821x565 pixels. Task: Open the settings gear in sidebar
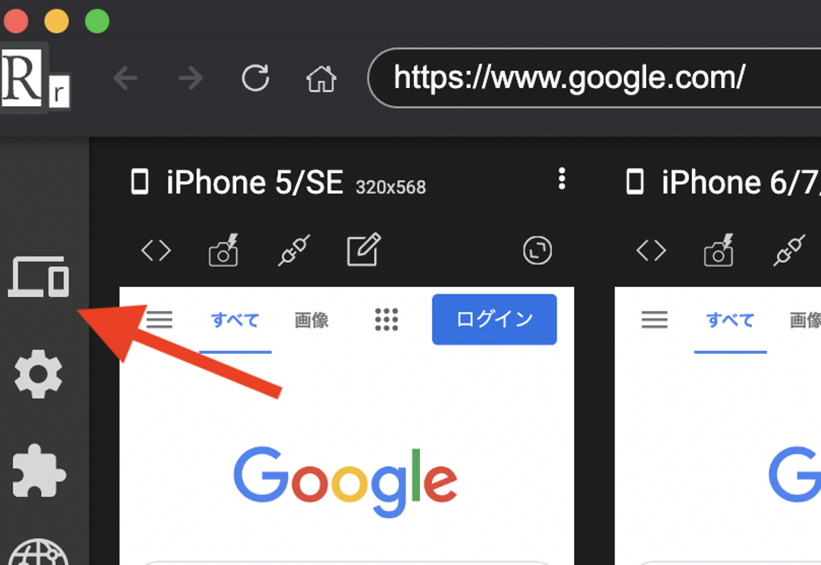tap(38, 374)
